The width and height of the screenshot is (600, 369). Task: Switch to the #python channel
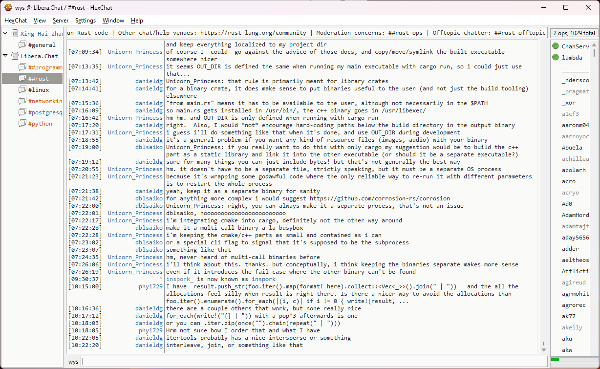(40, 124)
